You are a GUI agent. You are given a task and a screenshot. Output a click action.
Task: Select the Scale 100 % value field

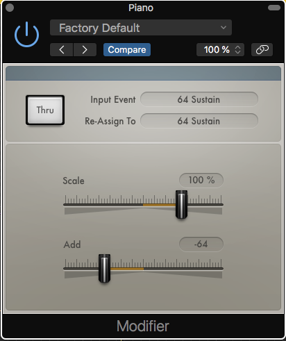(x=201, y=180)
